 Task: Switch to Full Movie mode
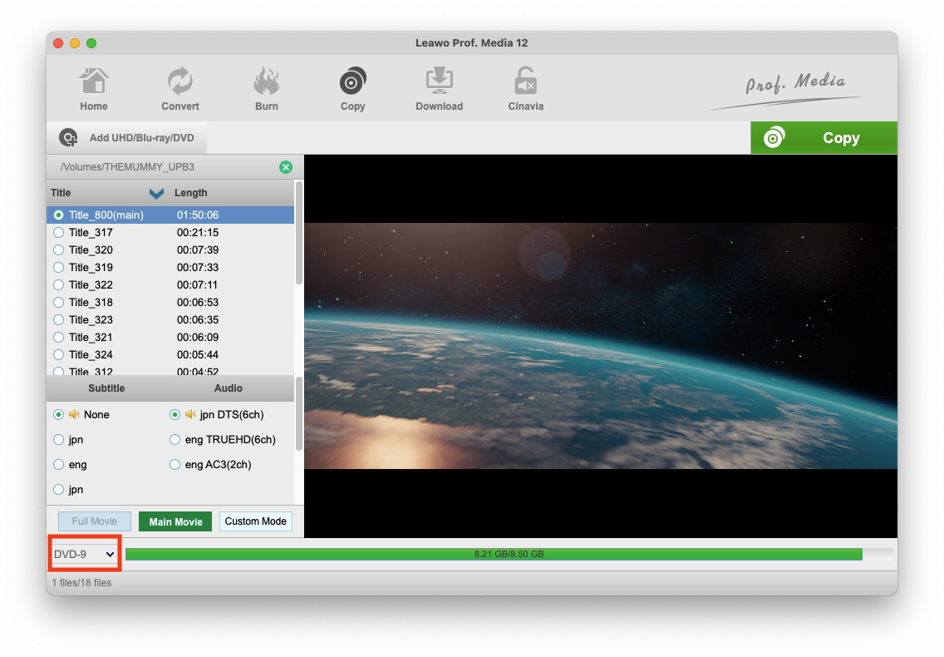[x=95, y=521]
